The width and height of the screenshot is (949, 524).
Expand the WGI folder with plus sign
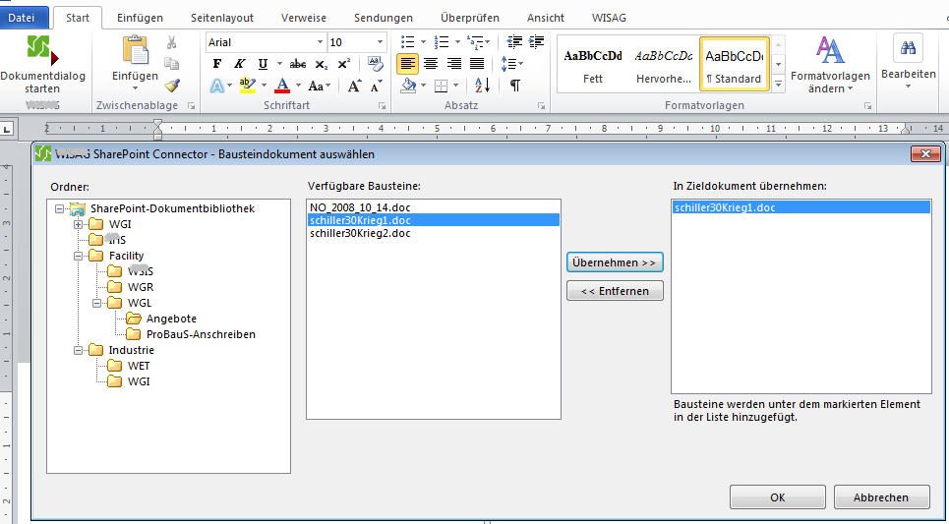point(79,224)
